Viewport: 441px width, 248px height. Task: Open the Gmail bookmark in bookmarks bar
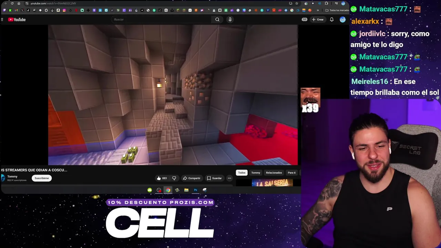click(x=16, y=10)
